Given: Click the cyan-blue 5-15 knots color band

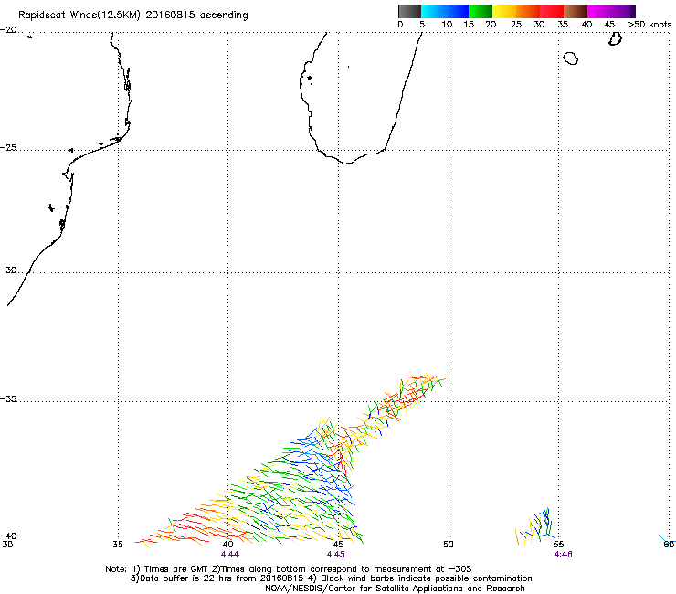Looking at the screenshot, I should (x=445, y=11).
